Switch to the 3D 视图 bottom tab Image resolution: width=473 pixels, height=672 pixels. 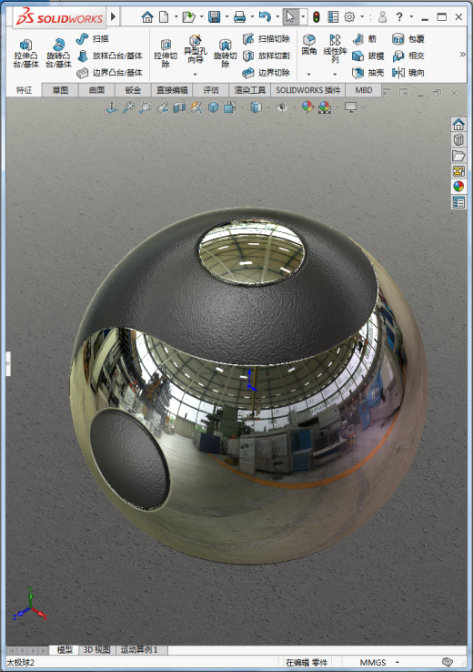point(96,650)
